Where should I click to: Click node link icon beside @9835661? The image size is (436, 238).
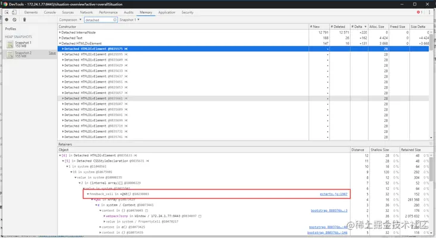pyautogui.click(x=126, y=98)
